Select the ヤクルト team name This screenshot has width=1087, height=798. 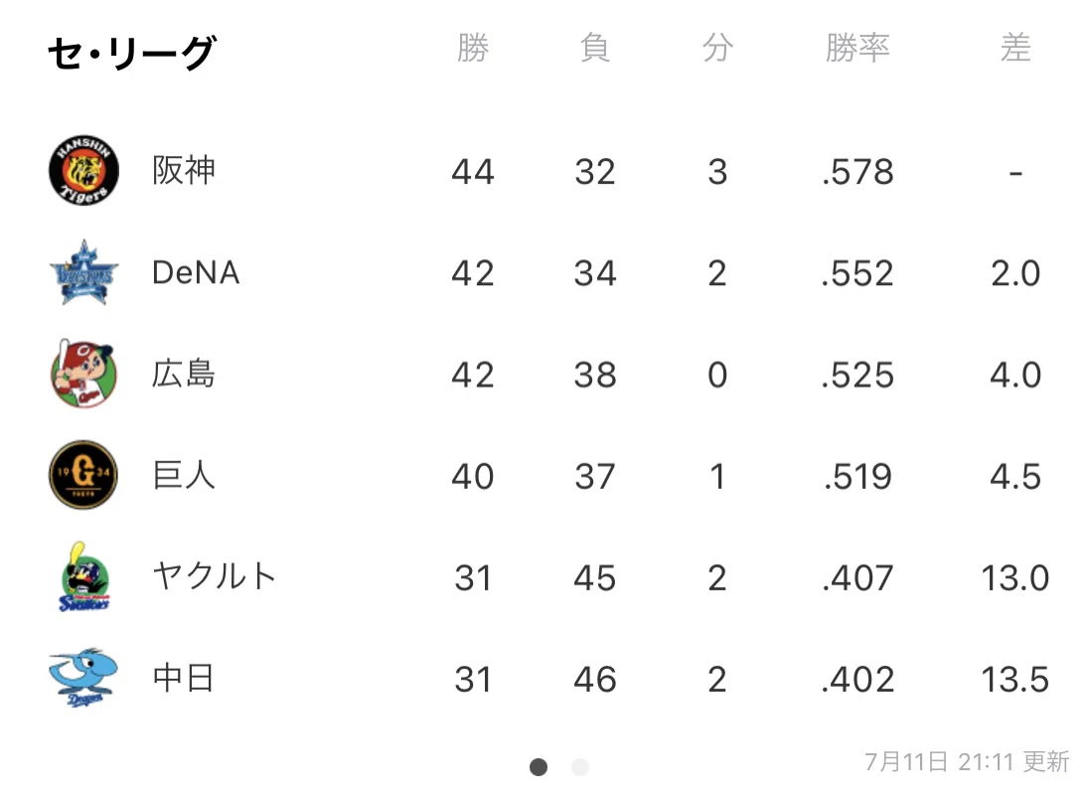[x=215, y=576]
